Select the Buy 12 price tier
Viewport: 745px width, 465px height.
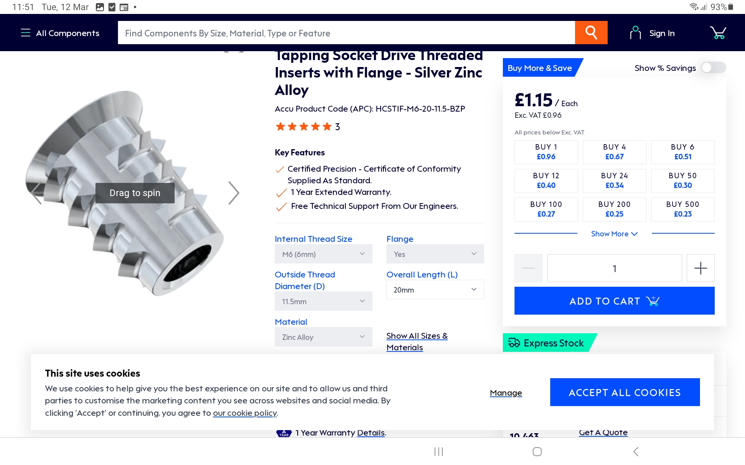546,181
